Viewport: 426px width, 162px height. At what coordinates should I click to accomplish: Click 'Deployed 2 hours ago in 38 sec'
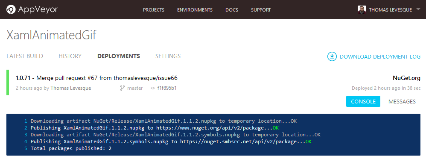[x=386, y=88]
